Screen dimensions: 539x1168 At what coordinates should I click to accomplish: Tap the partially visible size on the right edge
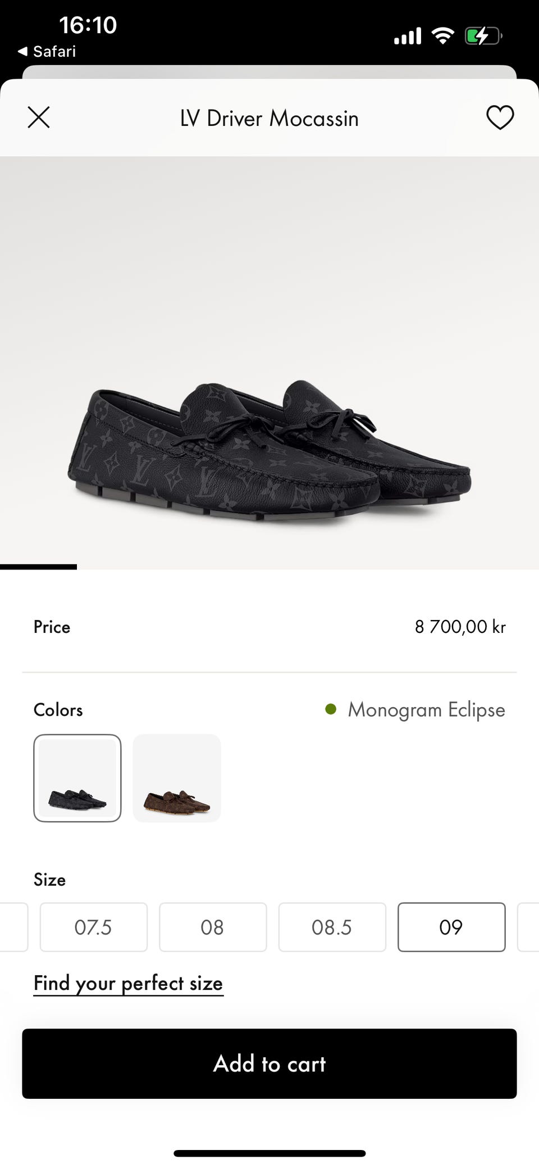528,927
